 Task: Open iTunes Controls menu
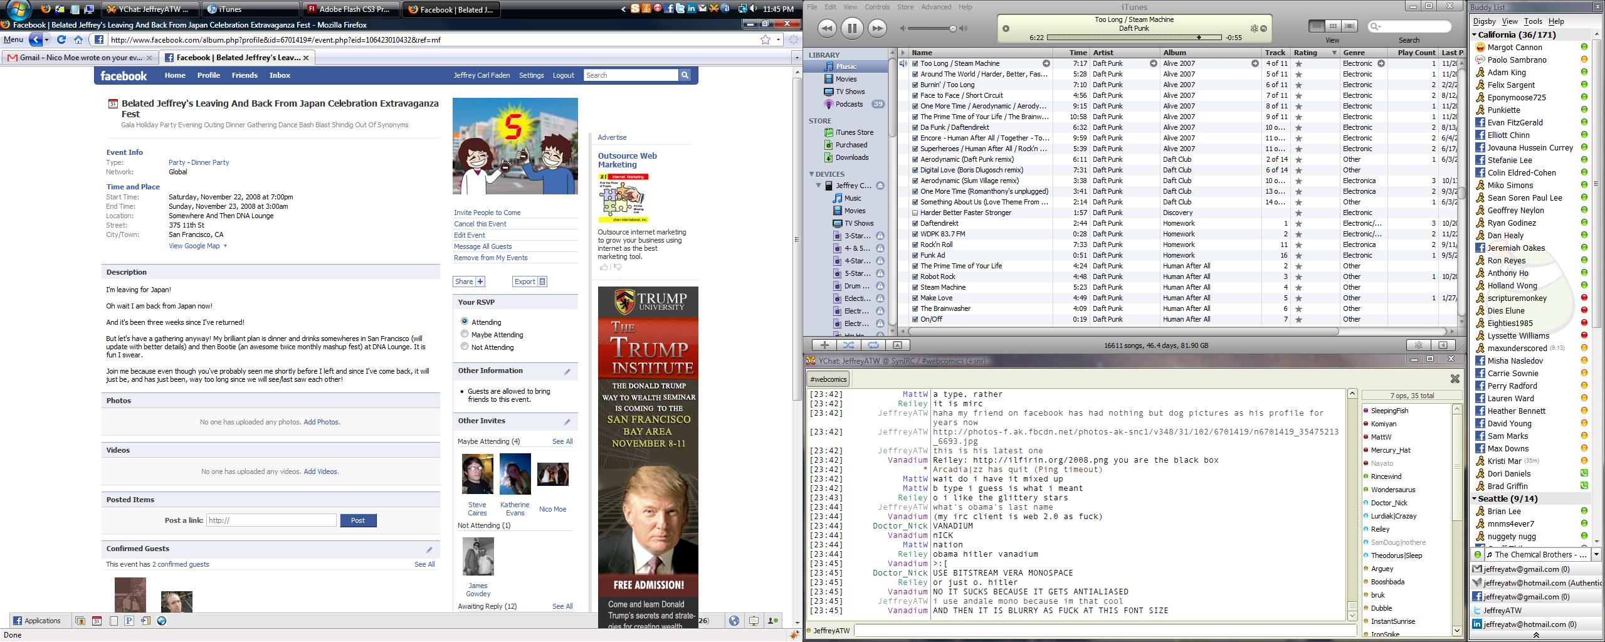pos(877,7)
